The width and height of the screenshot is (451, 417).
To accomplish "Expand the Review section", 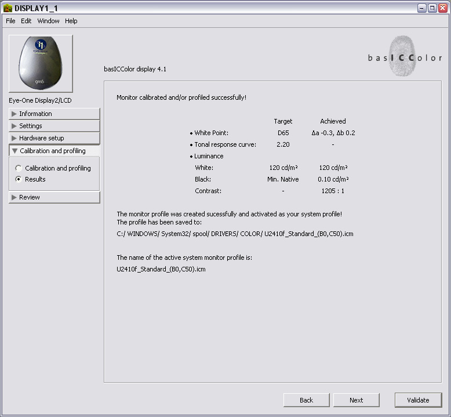I will click(54, 197).
